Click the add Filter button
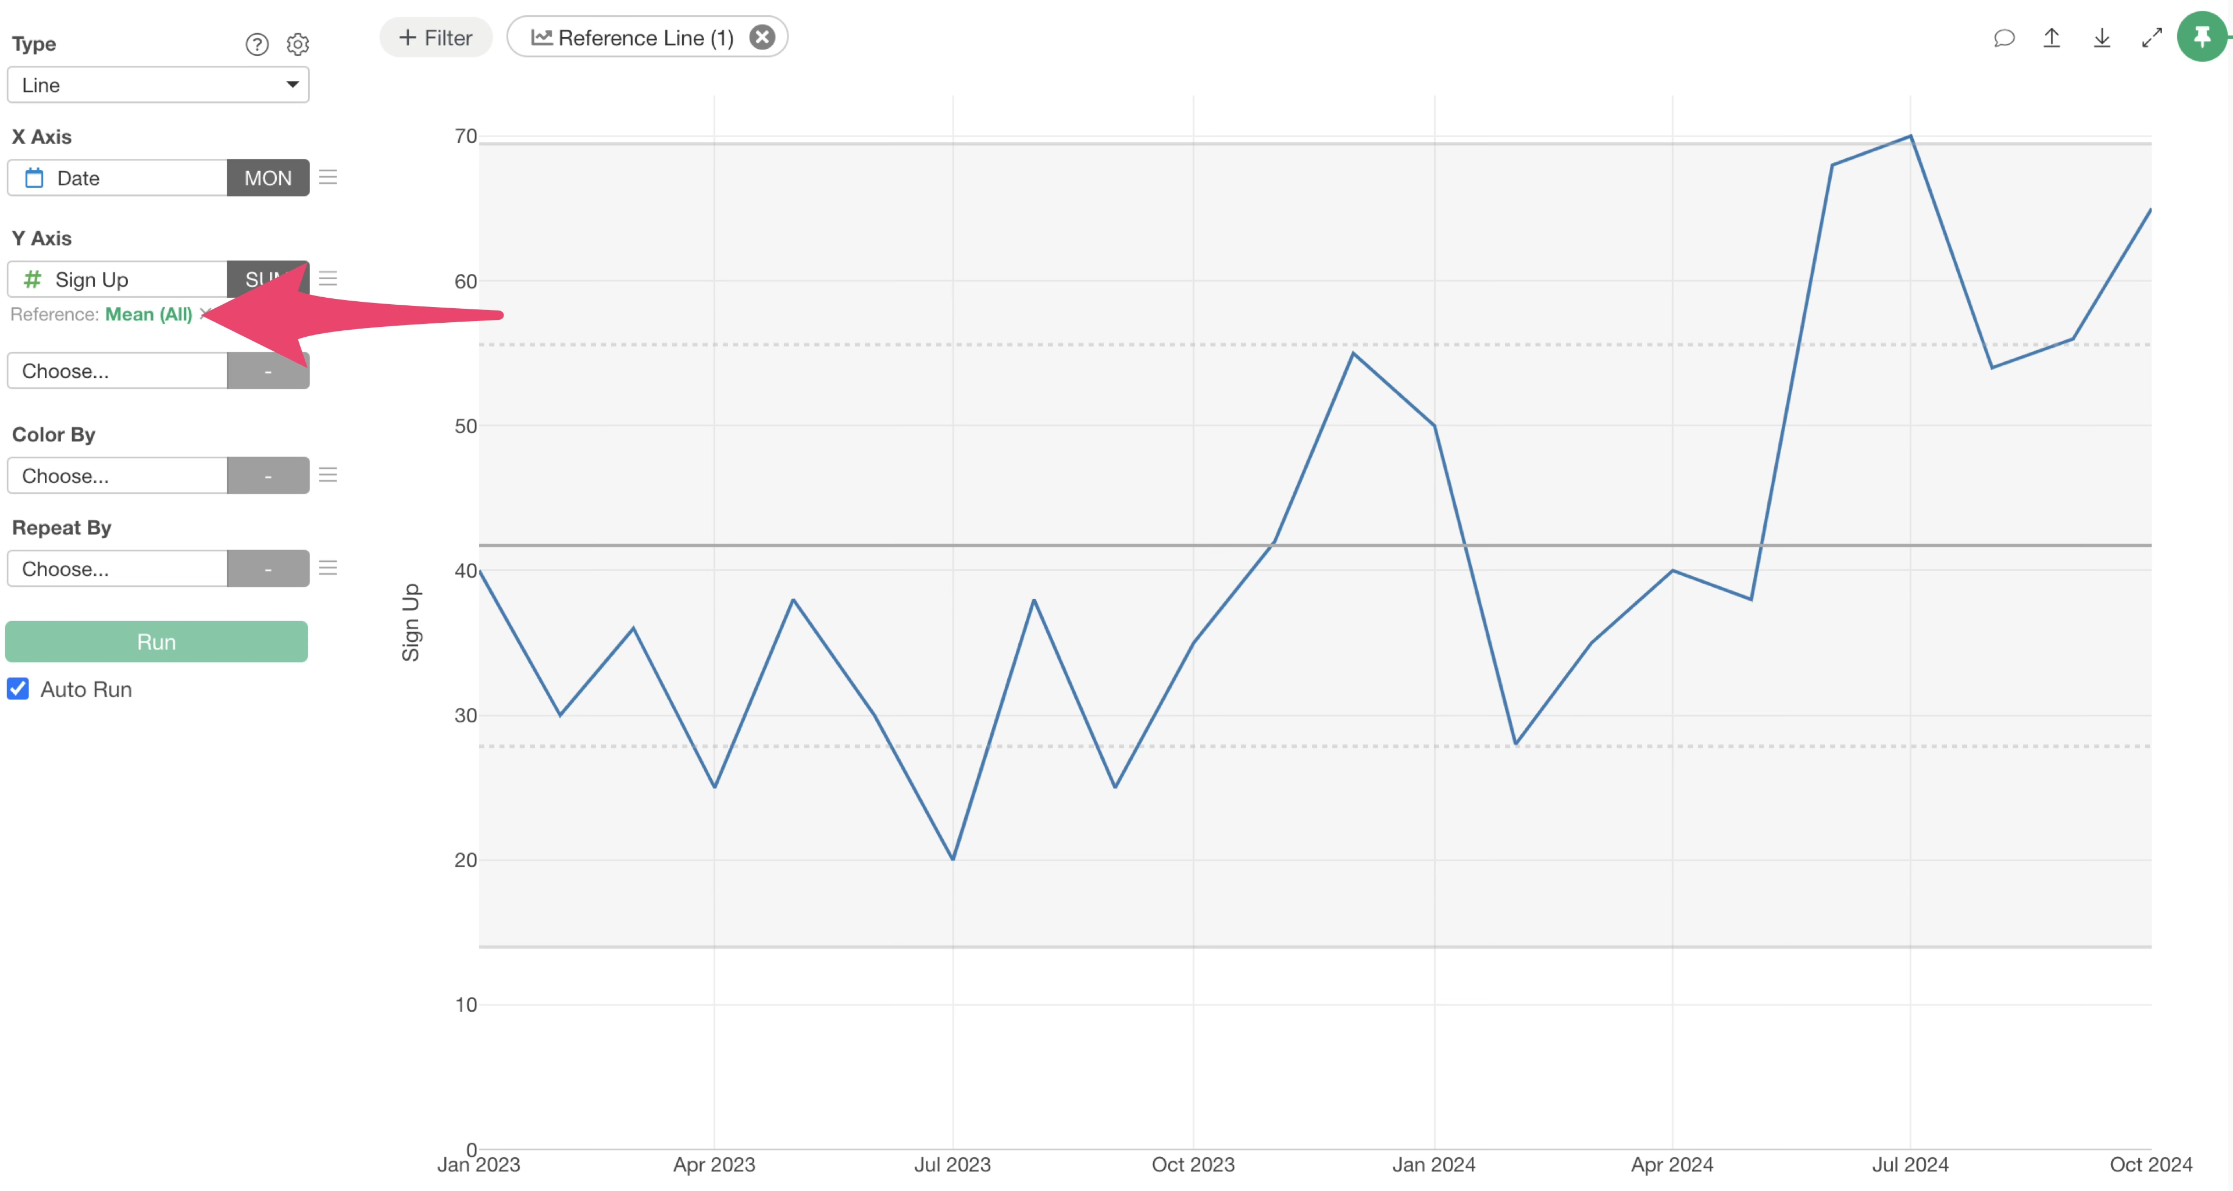2233x1191 pixels. tap(435, 37)
